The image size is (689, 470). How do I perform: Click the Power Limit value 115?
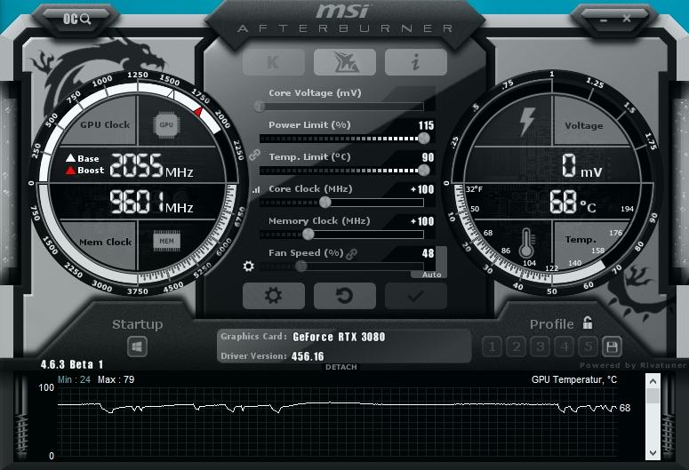tap(426, 125)
